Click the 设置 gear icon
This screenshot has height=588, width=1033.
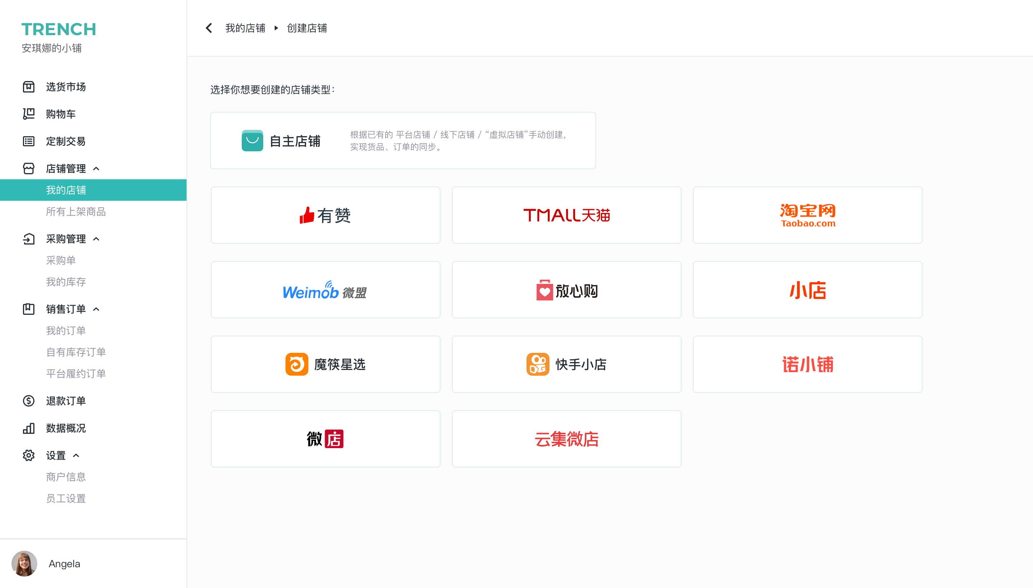pyautogui.click(x=28, y=455)
